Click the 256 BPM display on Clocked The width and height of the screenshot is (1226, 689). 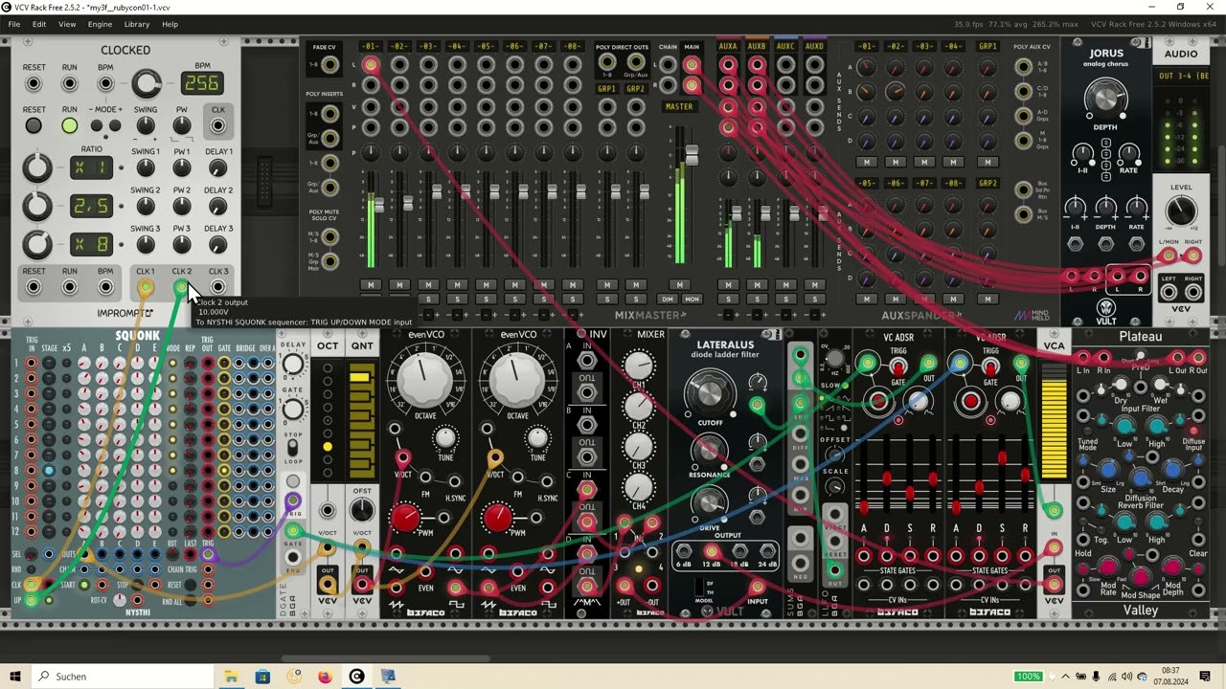(x=203, y=84)
